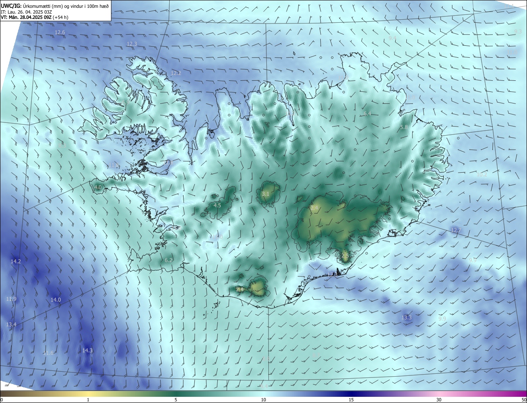Click the 6.4 value in northeast Iceland
Image resolution: width=527 pixels, height=403 pixels.
tap(367, 113)
